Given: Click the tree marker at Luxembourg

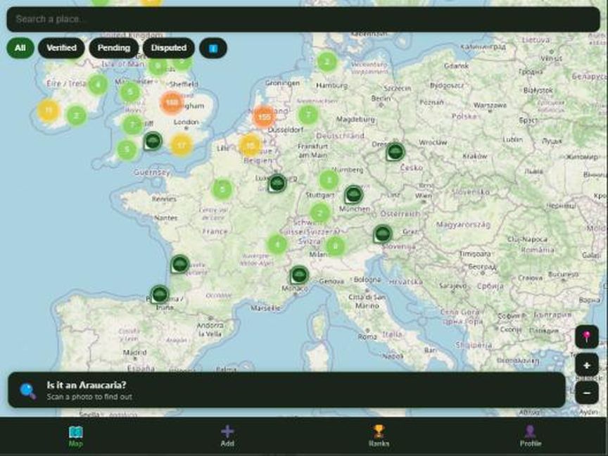Looking at the screenshot, I should (x=277, y=183).
